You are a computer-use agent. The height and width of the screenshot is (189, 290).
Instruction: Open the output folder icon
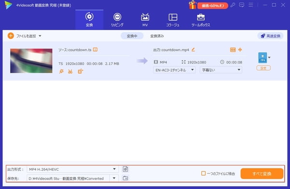coord(125,178)
